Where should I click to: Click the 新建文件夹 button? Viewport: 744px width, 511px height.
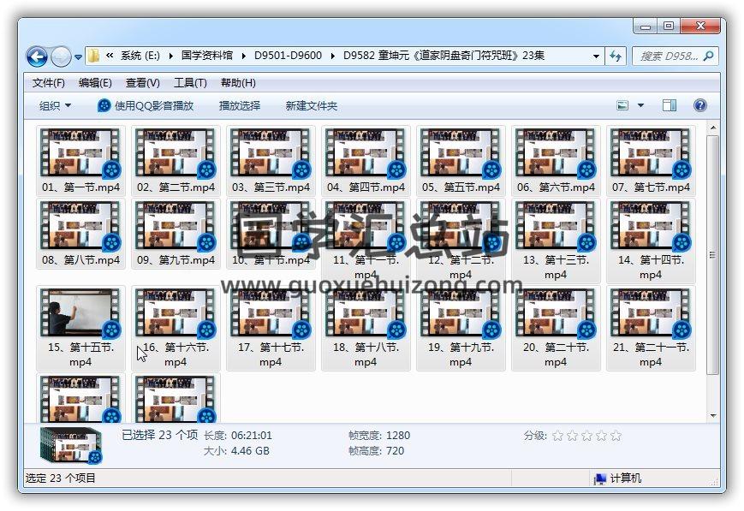point(311,105)
